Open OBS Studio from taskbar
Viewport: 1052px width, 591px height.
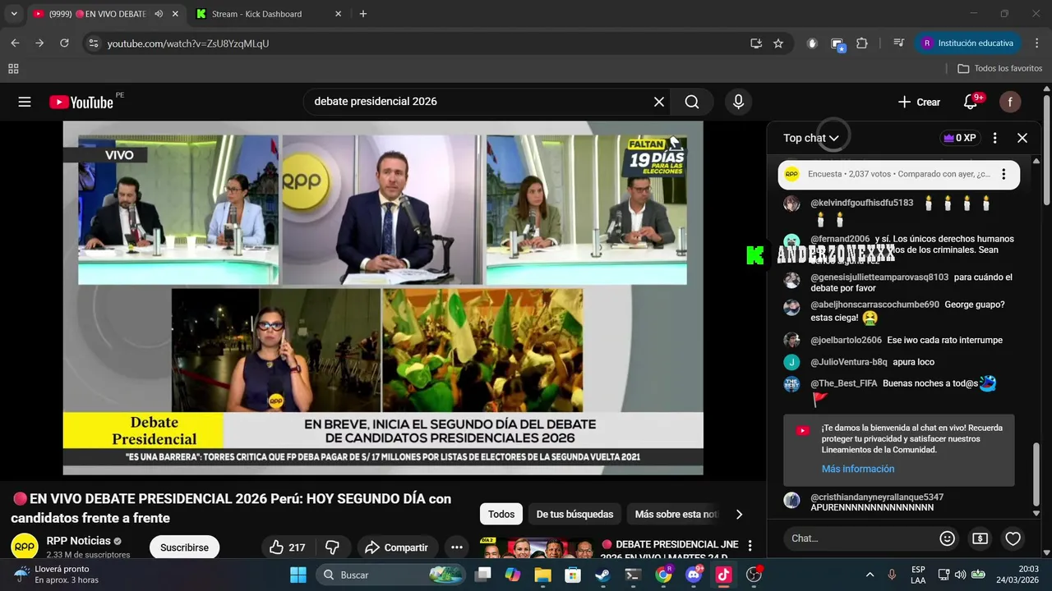[754, 575]
